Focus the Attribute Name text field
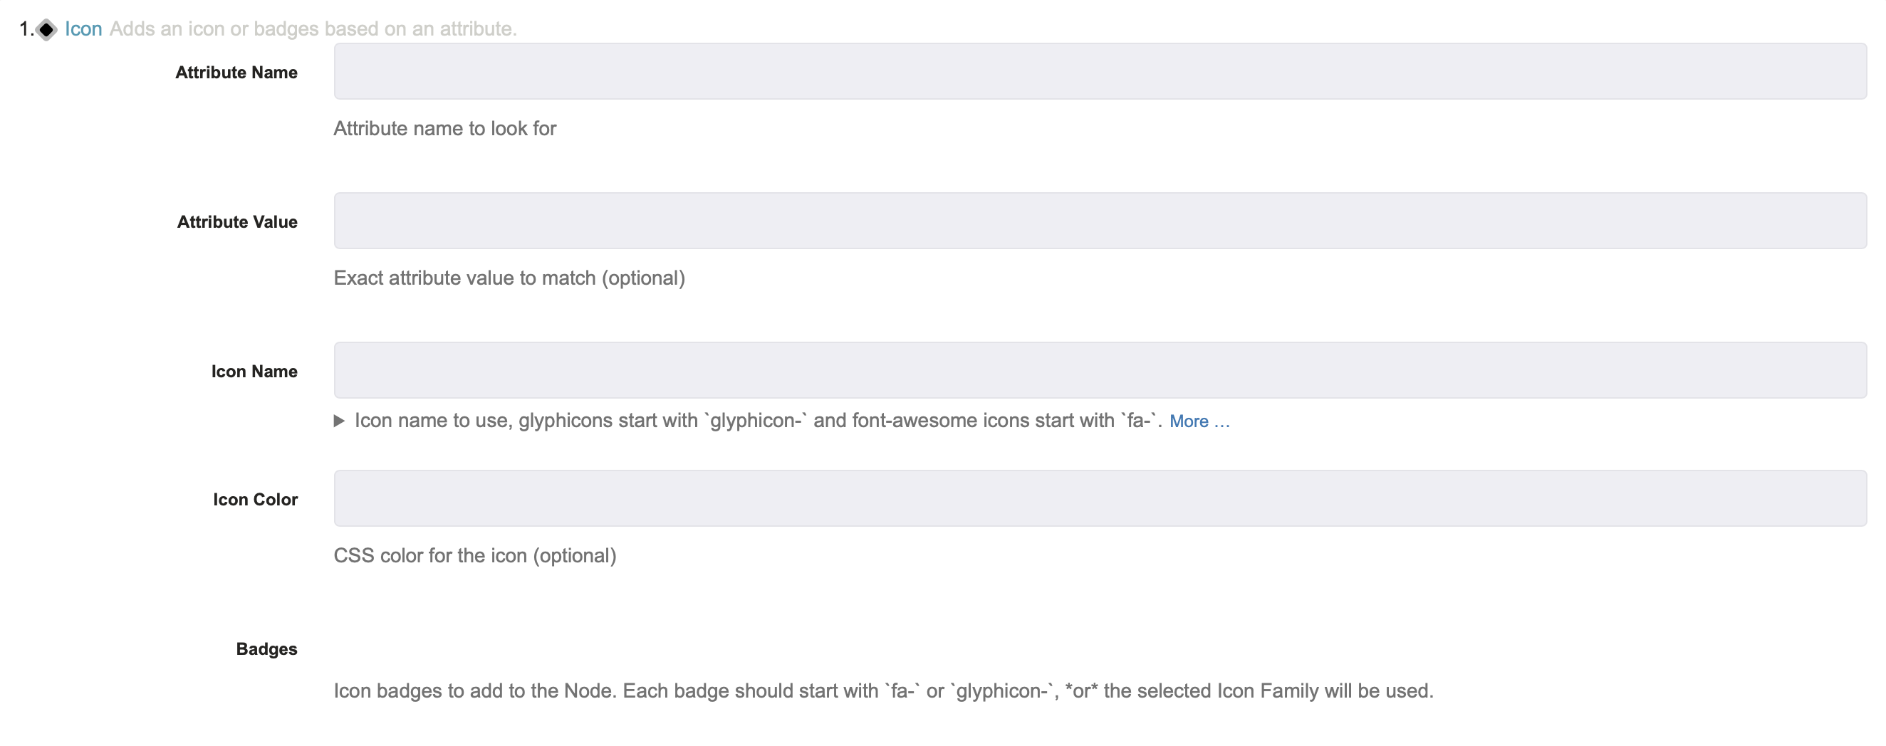The image size is (1886, 746). coord(1100,71)
